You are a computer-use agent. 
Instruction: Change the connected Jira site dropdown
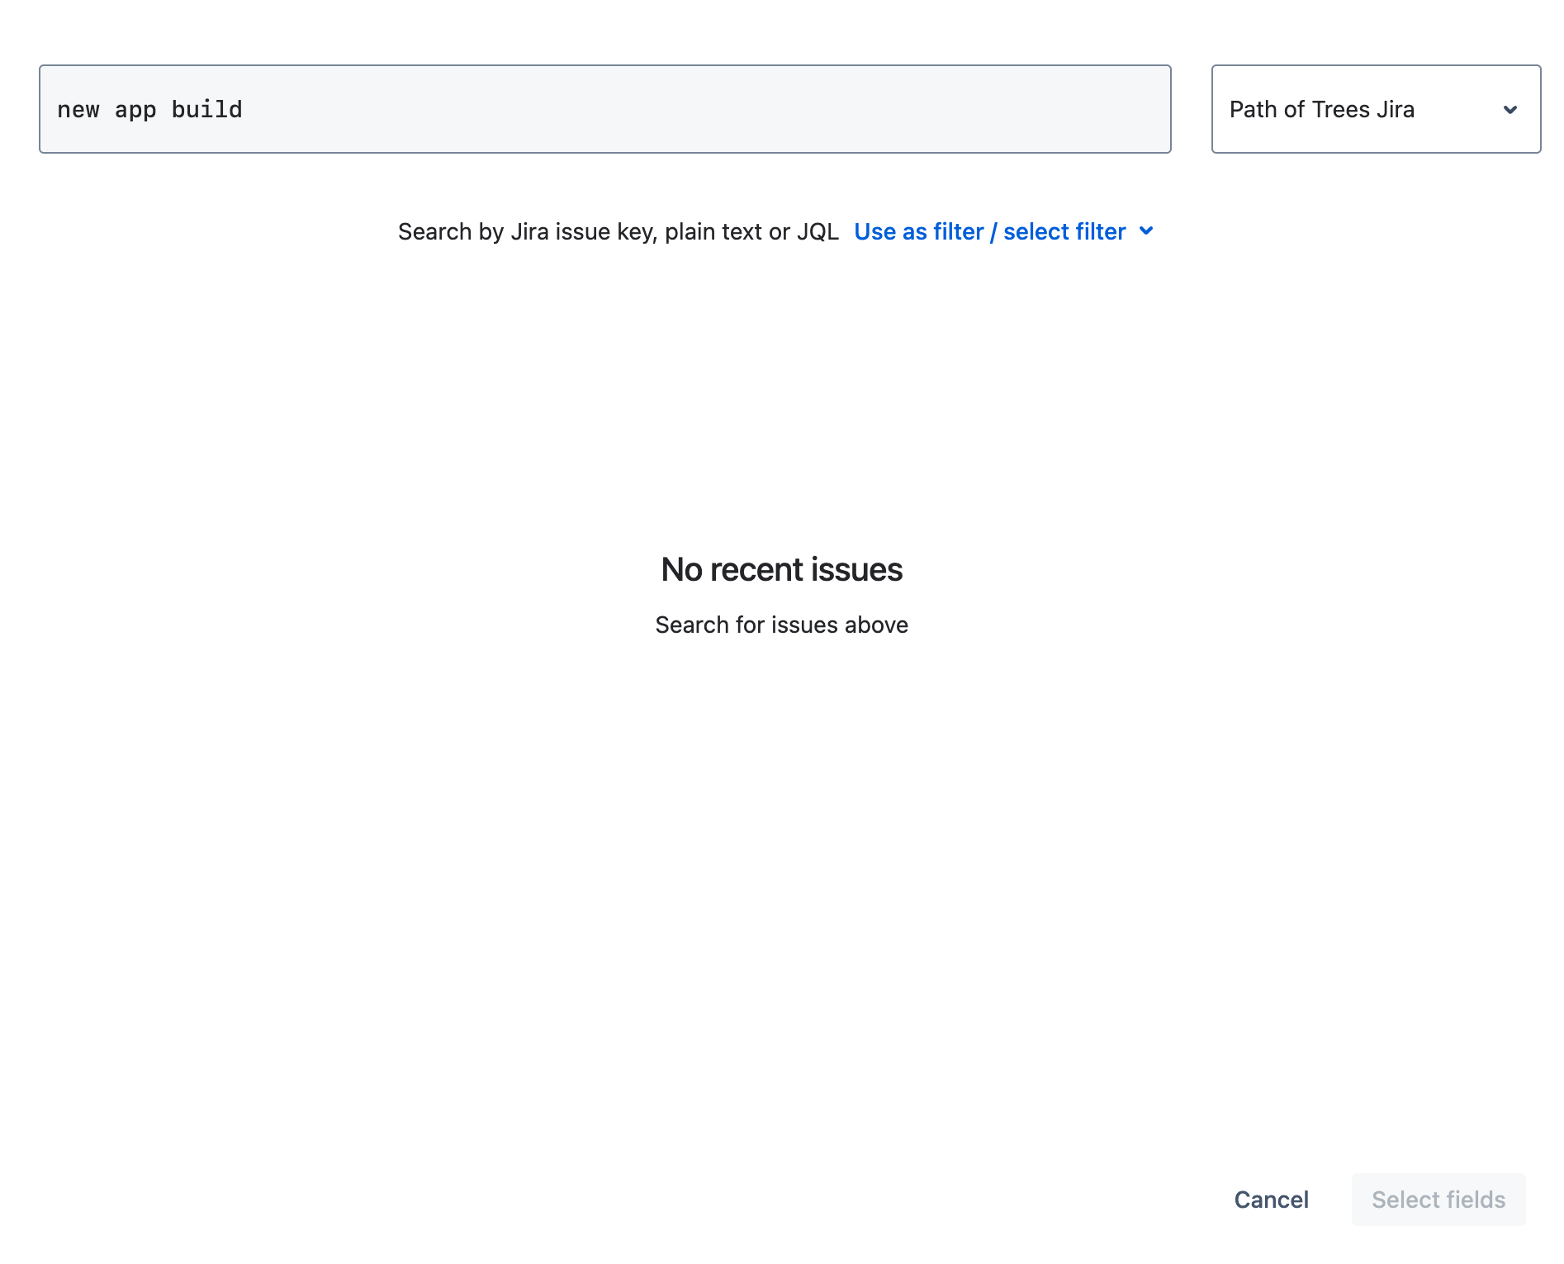coord(1376,108)
